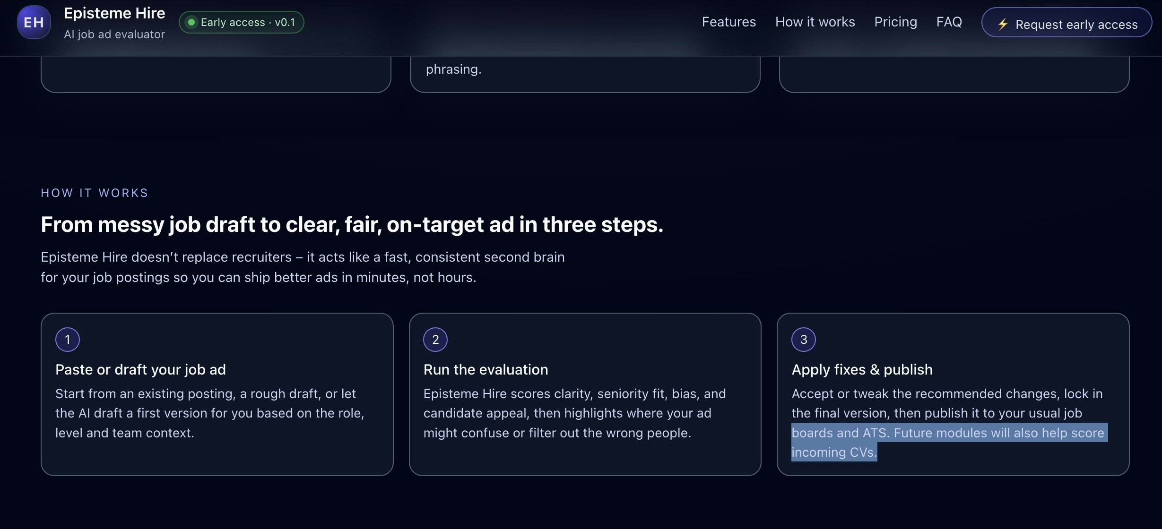The image size is (1162, 529).
Task: Click the Episteme Hire wordmark
Action: tap(114, 13)
